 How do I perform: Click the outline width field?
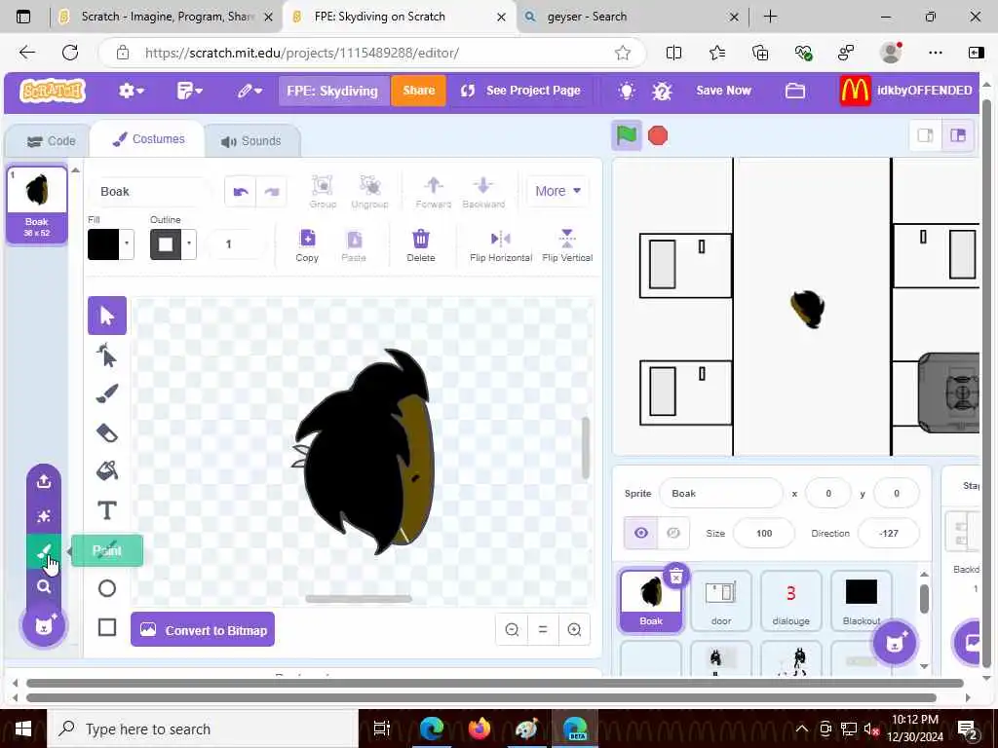click(x=237, y=243)
